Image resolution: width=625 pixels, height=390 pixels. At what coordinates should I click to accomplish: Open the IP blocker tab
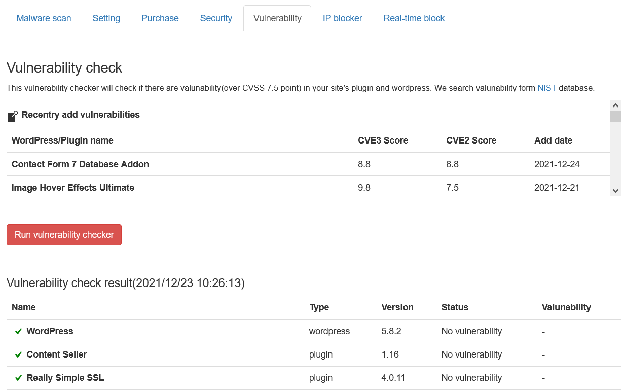pyautogui.click(x=343, y=18)
